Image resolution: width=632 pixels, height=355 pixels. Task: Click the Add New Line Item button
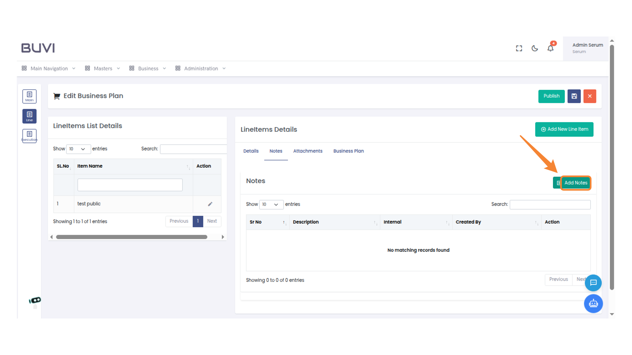tap(564, 129)
